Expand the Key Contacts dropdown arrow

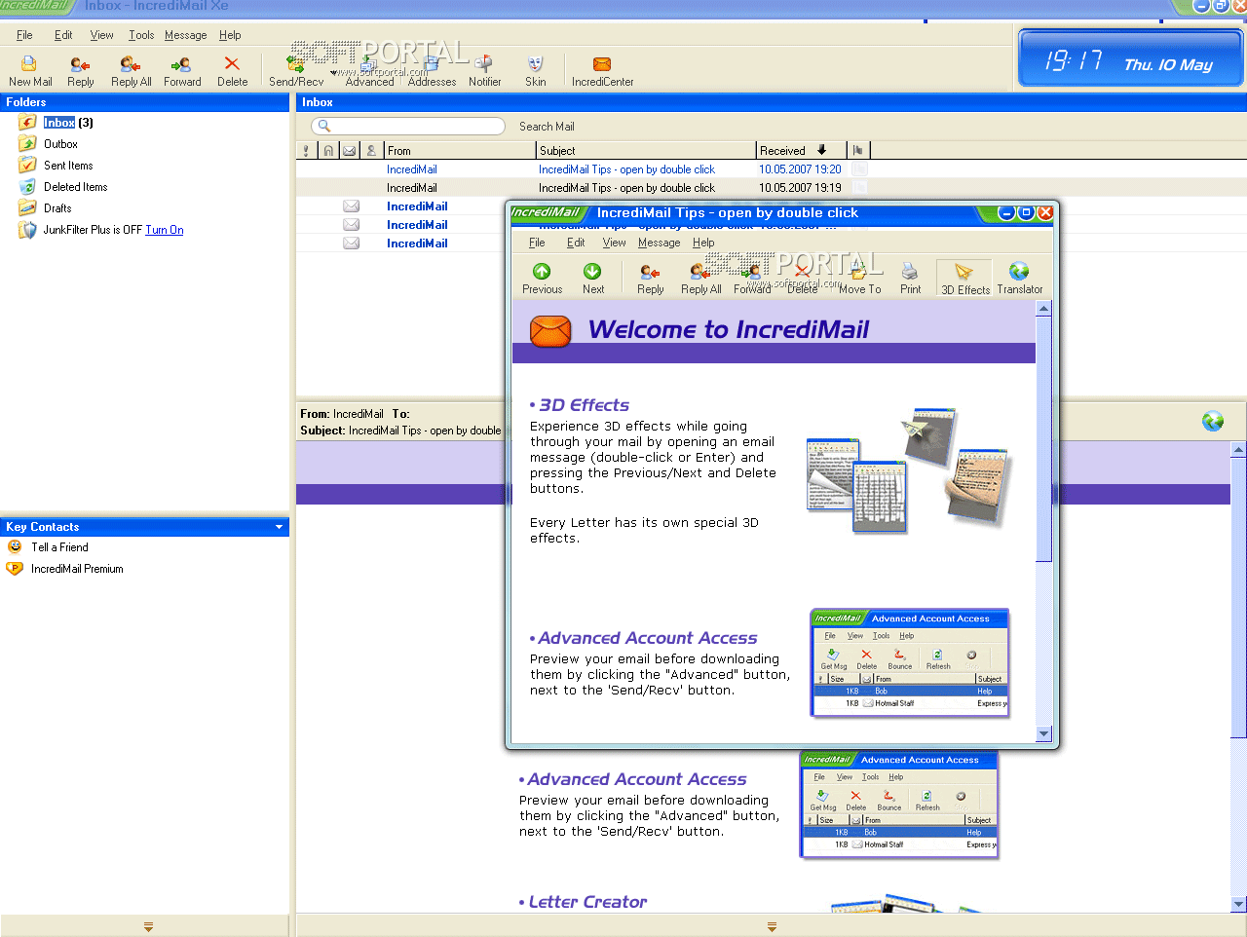(x=280, y=527)
